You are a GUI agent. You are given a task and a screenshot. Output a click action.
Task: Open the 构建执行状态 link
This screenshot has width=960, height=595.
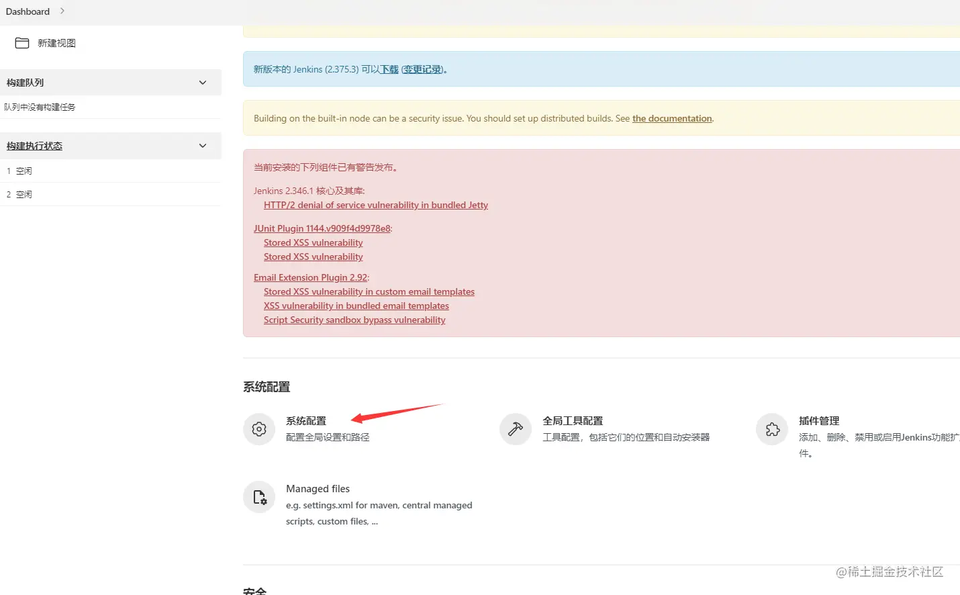coord(34,146)
